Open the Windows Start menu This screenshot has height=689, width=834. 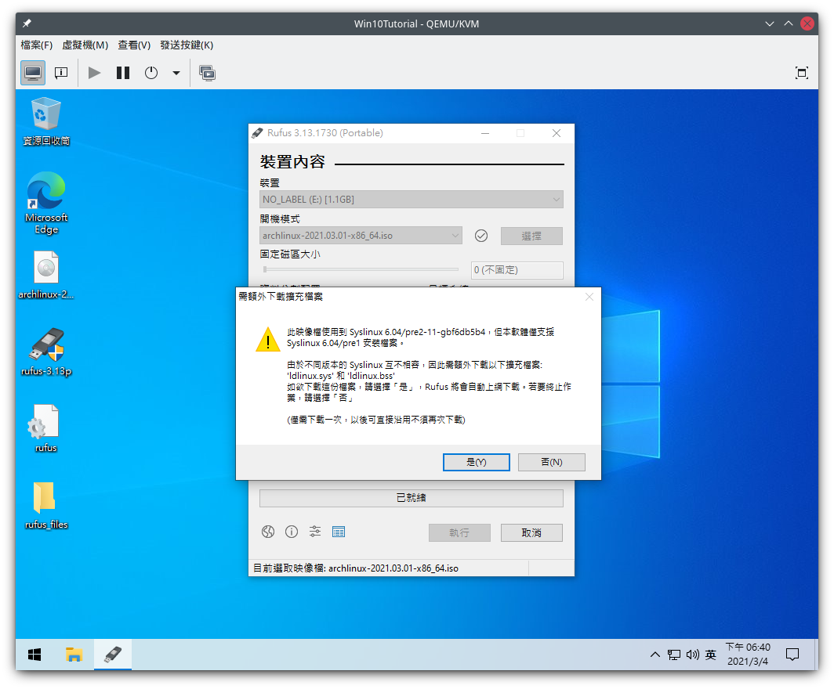[34, 655]
